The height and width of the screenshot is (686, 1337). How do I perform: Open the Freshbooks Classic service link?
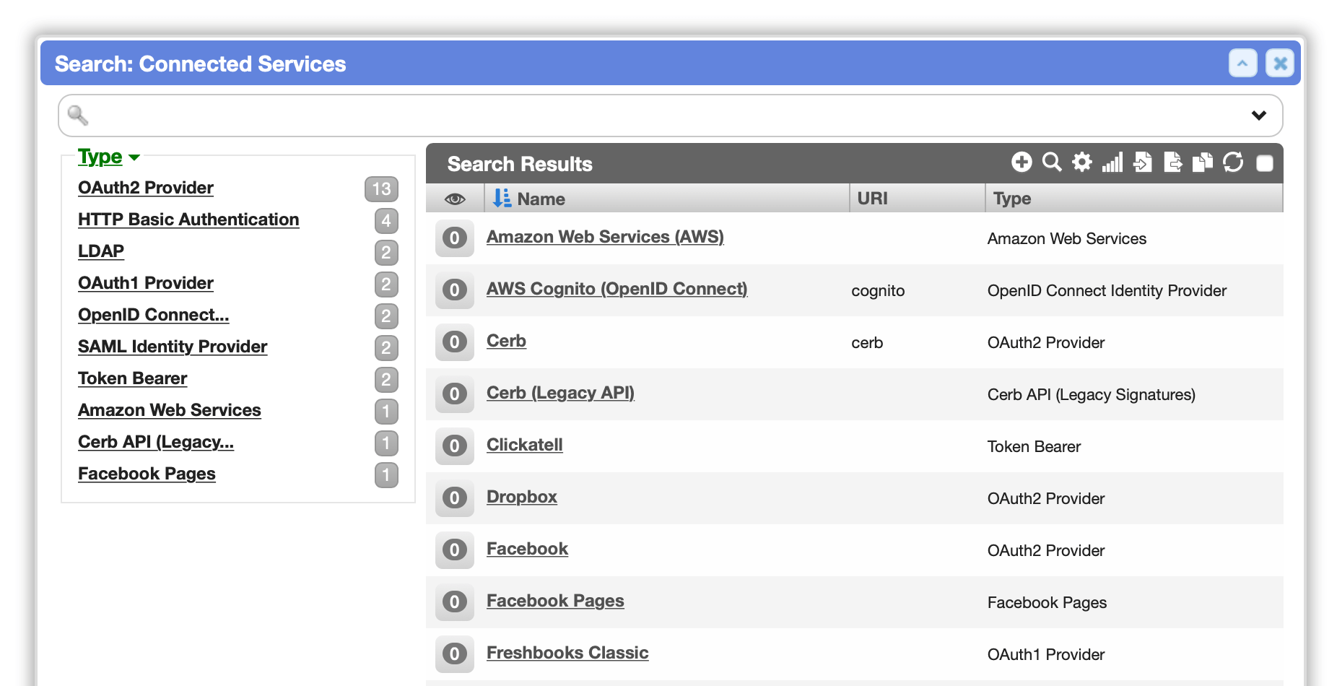(567, 653)
